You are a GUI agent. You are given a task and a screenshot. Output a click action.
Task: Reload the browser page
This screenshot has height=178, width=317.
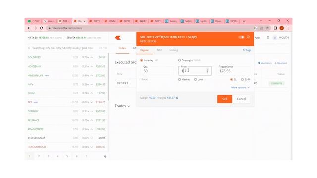tap(42, 28)
